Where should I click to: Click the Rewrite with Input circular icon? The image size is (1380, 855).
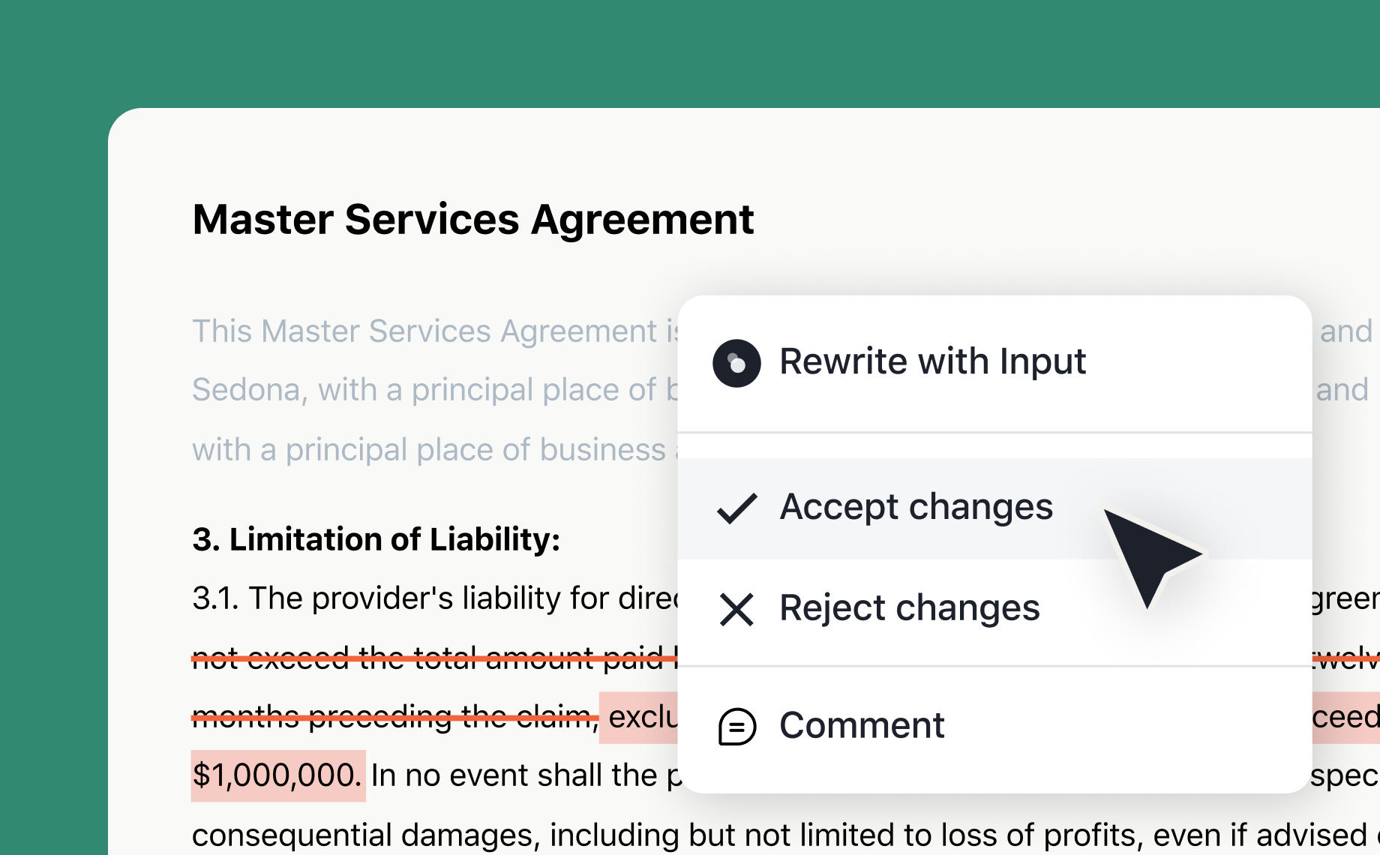tap(737, 362)
